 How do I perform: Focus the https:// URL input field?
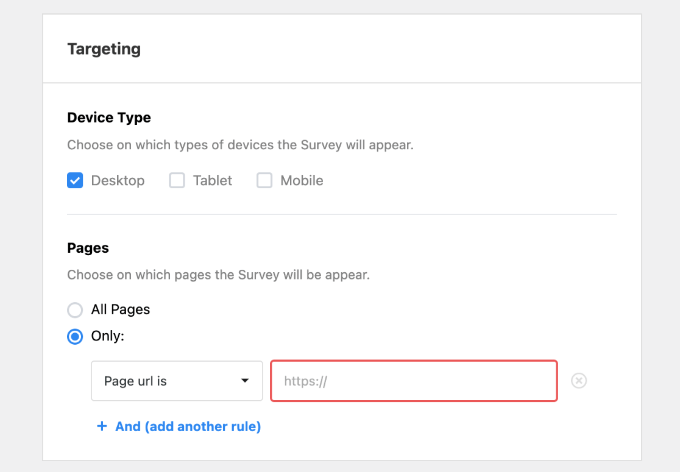(x=414, y=381)
